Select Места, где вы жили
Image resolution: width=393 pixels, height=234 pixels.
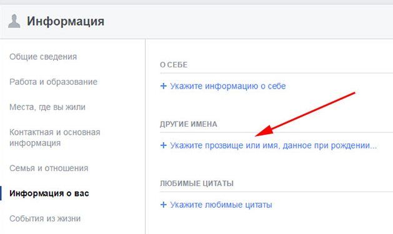point(47,107)
